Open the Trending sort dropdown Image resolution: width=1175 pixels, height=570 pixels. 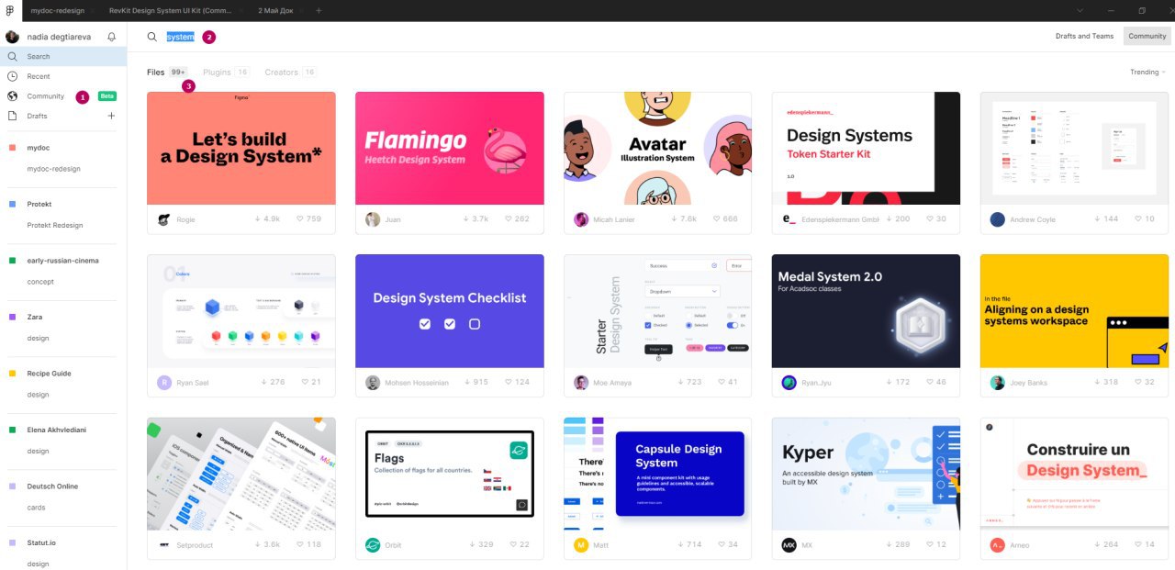pos(1147,72)
